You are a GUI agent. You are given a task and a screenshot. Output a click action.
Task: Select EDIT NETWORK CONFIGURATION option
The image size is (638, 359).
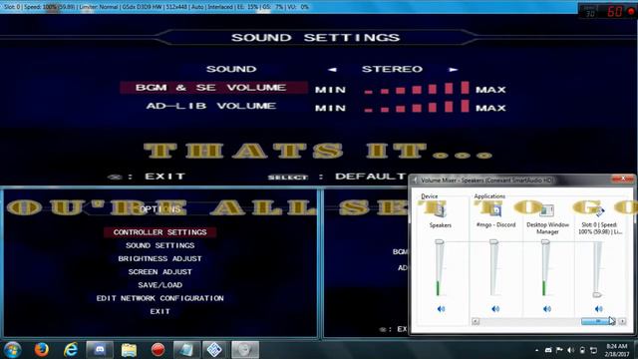[159, 298]
